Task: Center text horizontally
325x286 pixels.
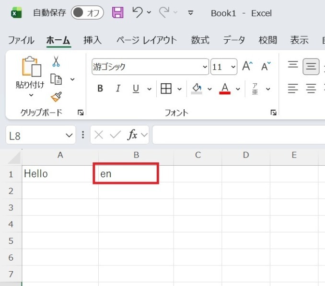Action: [x=311, y=89]
